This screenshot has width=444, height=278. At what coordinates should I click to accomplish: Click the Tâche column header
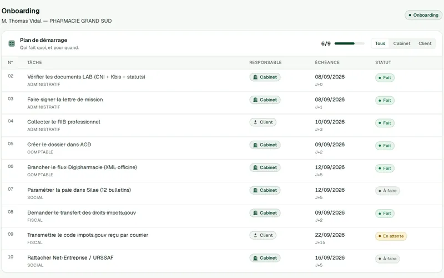pyautogui.click(x=34, y=62)
